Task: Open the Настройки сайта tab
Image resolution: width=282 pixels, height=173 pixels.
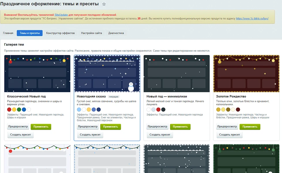Action: click(91, 33)
